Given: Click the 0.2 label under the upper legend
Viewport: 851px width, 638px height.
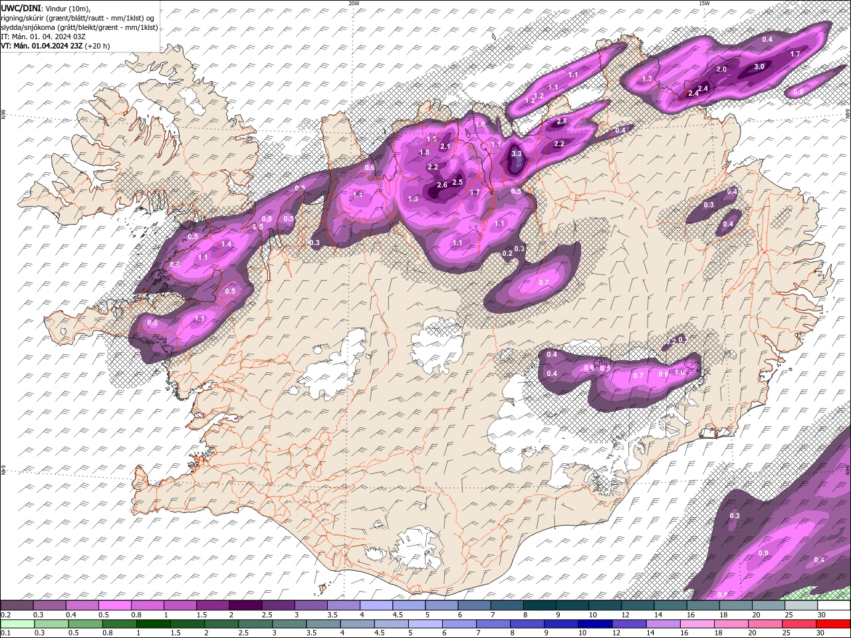Looking at the screenshot, I should click(x=5, y=615).
